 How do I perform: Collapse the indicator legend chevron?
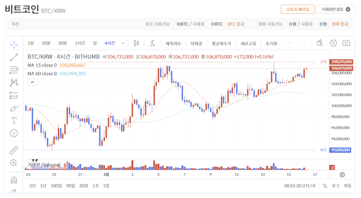pyautogui.click(x=32, y=82)
